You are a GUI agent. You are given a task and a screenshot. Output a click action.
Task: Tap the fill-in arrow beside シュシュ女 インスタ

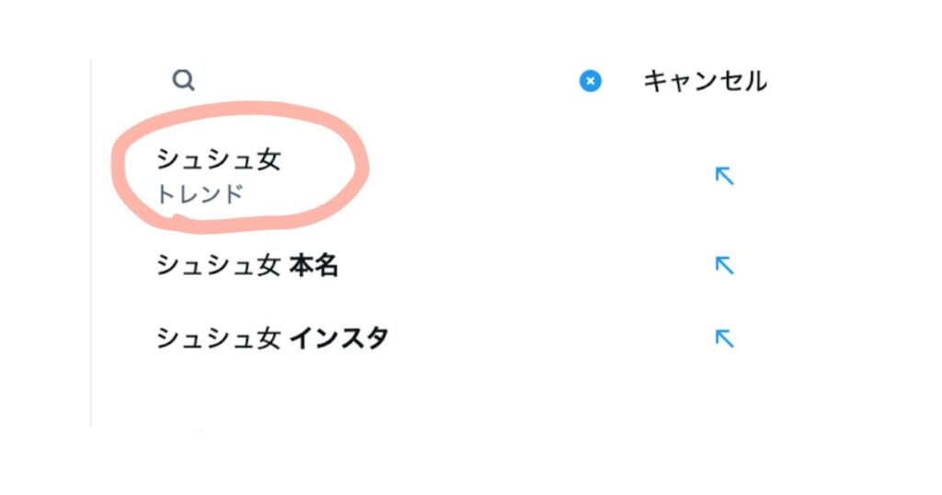pyautogui.click(x=725, y=339)
